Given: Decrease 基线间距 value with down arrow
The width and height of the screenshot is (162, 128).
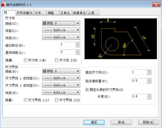Looking at the screenshot, I should click(x=78, y=53).
